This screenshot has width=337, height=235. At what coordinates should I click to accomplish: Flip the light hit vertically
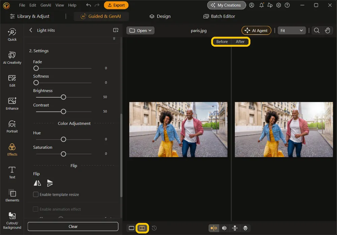50,183
